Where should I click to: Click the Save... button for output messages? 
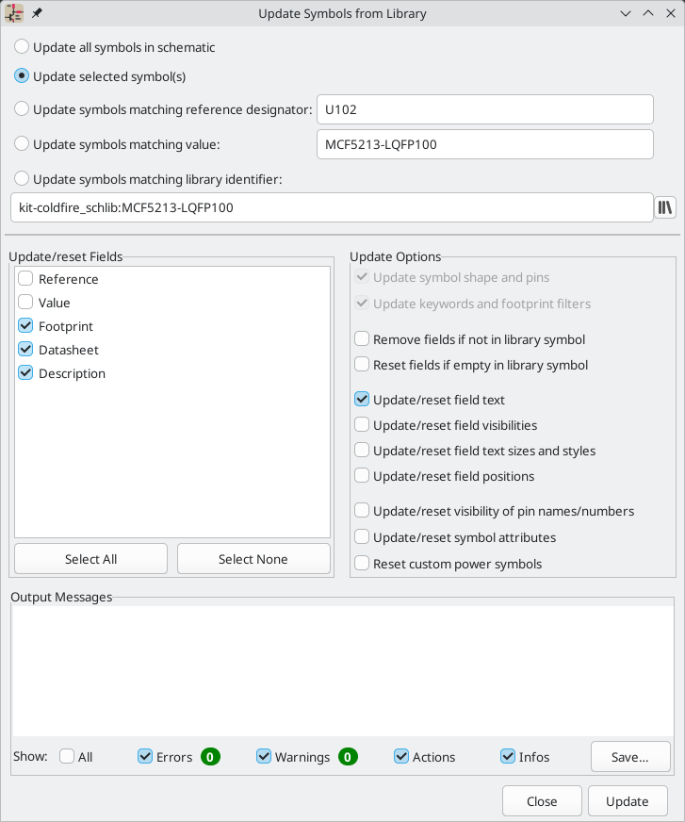pos(630,757)
